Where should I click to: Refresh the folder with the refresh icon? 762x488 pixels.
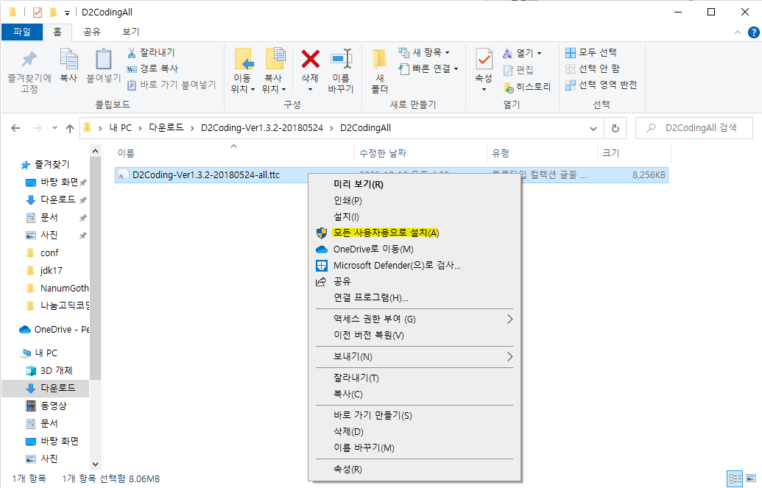coord(615,127)
